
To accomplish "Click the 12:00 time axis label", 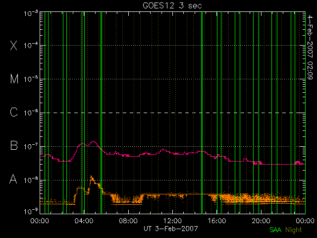I will coord(172,220).
